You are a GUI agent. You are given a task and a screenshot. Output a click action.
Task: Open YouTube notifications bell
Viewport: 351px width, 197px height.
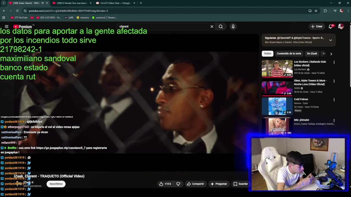[330, 27]
